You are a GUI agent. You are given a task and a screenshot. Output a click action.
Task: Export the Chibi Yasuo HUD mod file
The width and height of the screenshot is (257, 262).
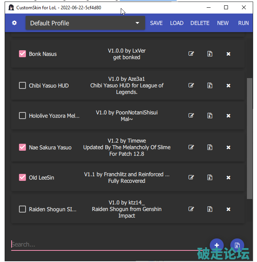coord(209,85)
